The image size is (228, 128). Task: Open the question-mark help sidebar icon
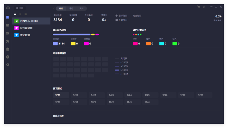[8, 57]
